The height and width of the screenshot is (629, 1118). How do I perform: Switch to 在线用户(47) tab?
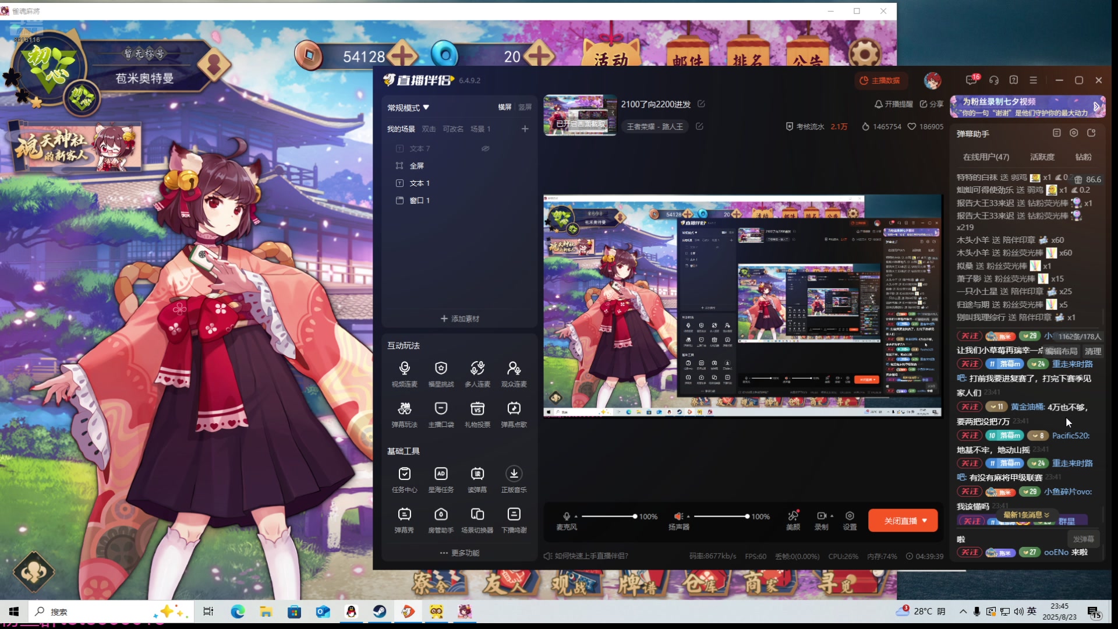coord(986,157)
